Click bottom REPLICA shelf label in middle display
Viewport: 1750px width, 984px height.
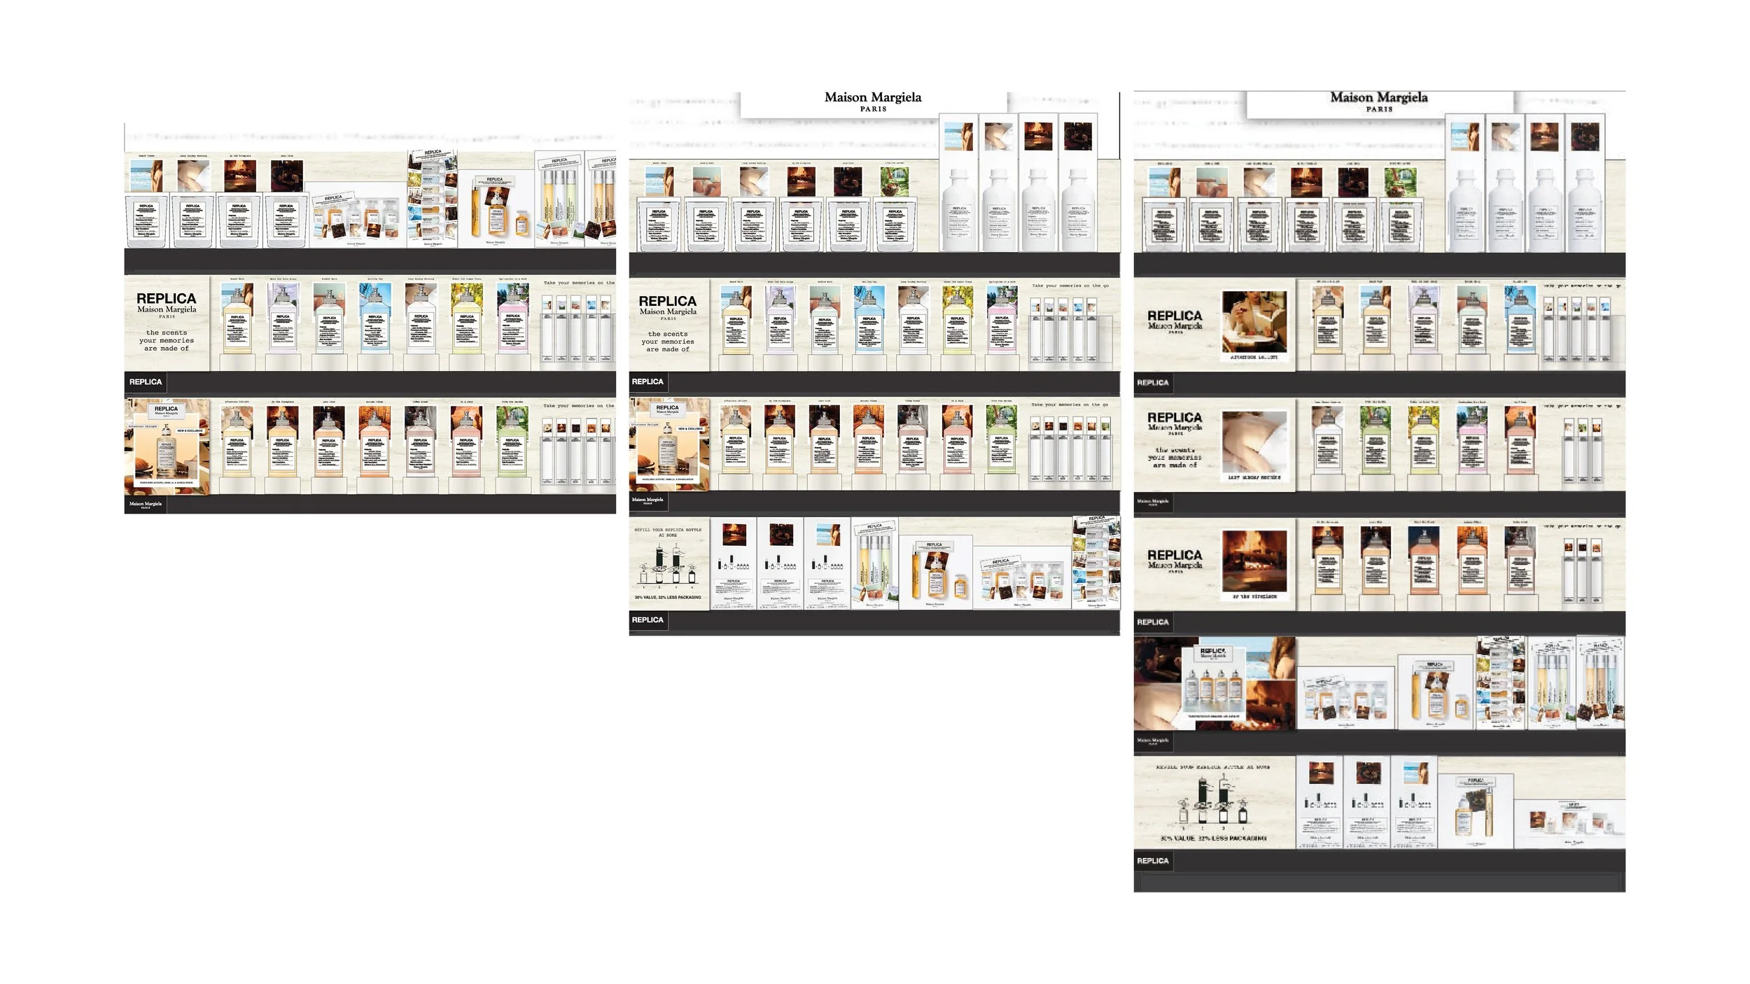647,620
